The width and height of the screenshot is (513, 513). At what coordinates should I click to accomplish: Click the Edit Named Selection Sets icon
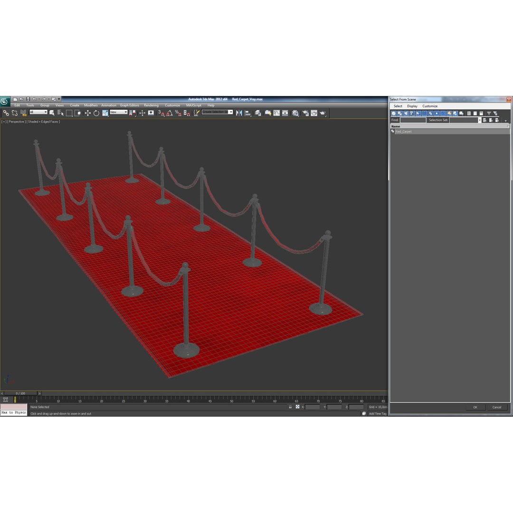196,113
